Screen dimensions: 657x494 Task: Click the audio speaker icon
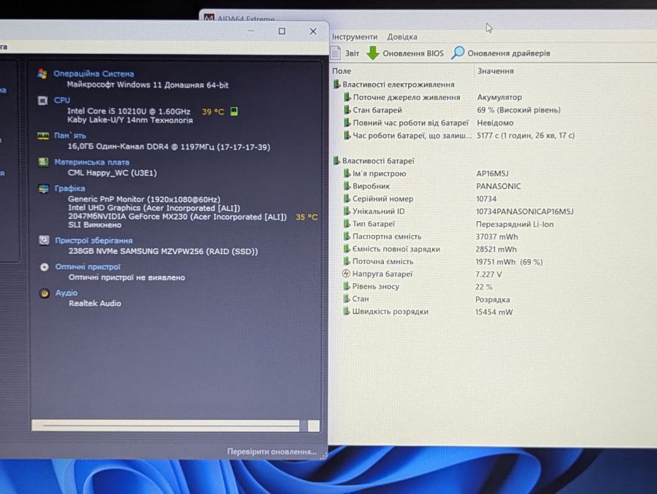(45, 293)
